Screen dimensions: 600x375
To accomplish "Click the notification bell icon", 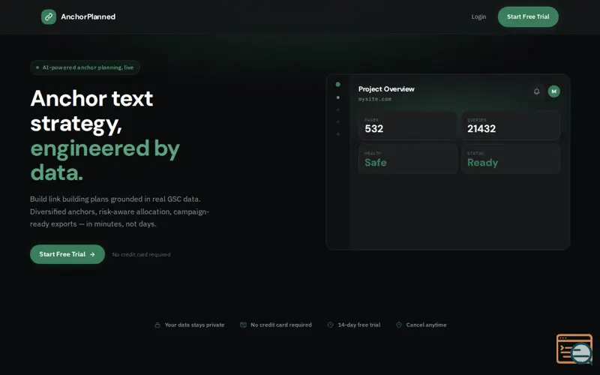I will click(536, 91).
